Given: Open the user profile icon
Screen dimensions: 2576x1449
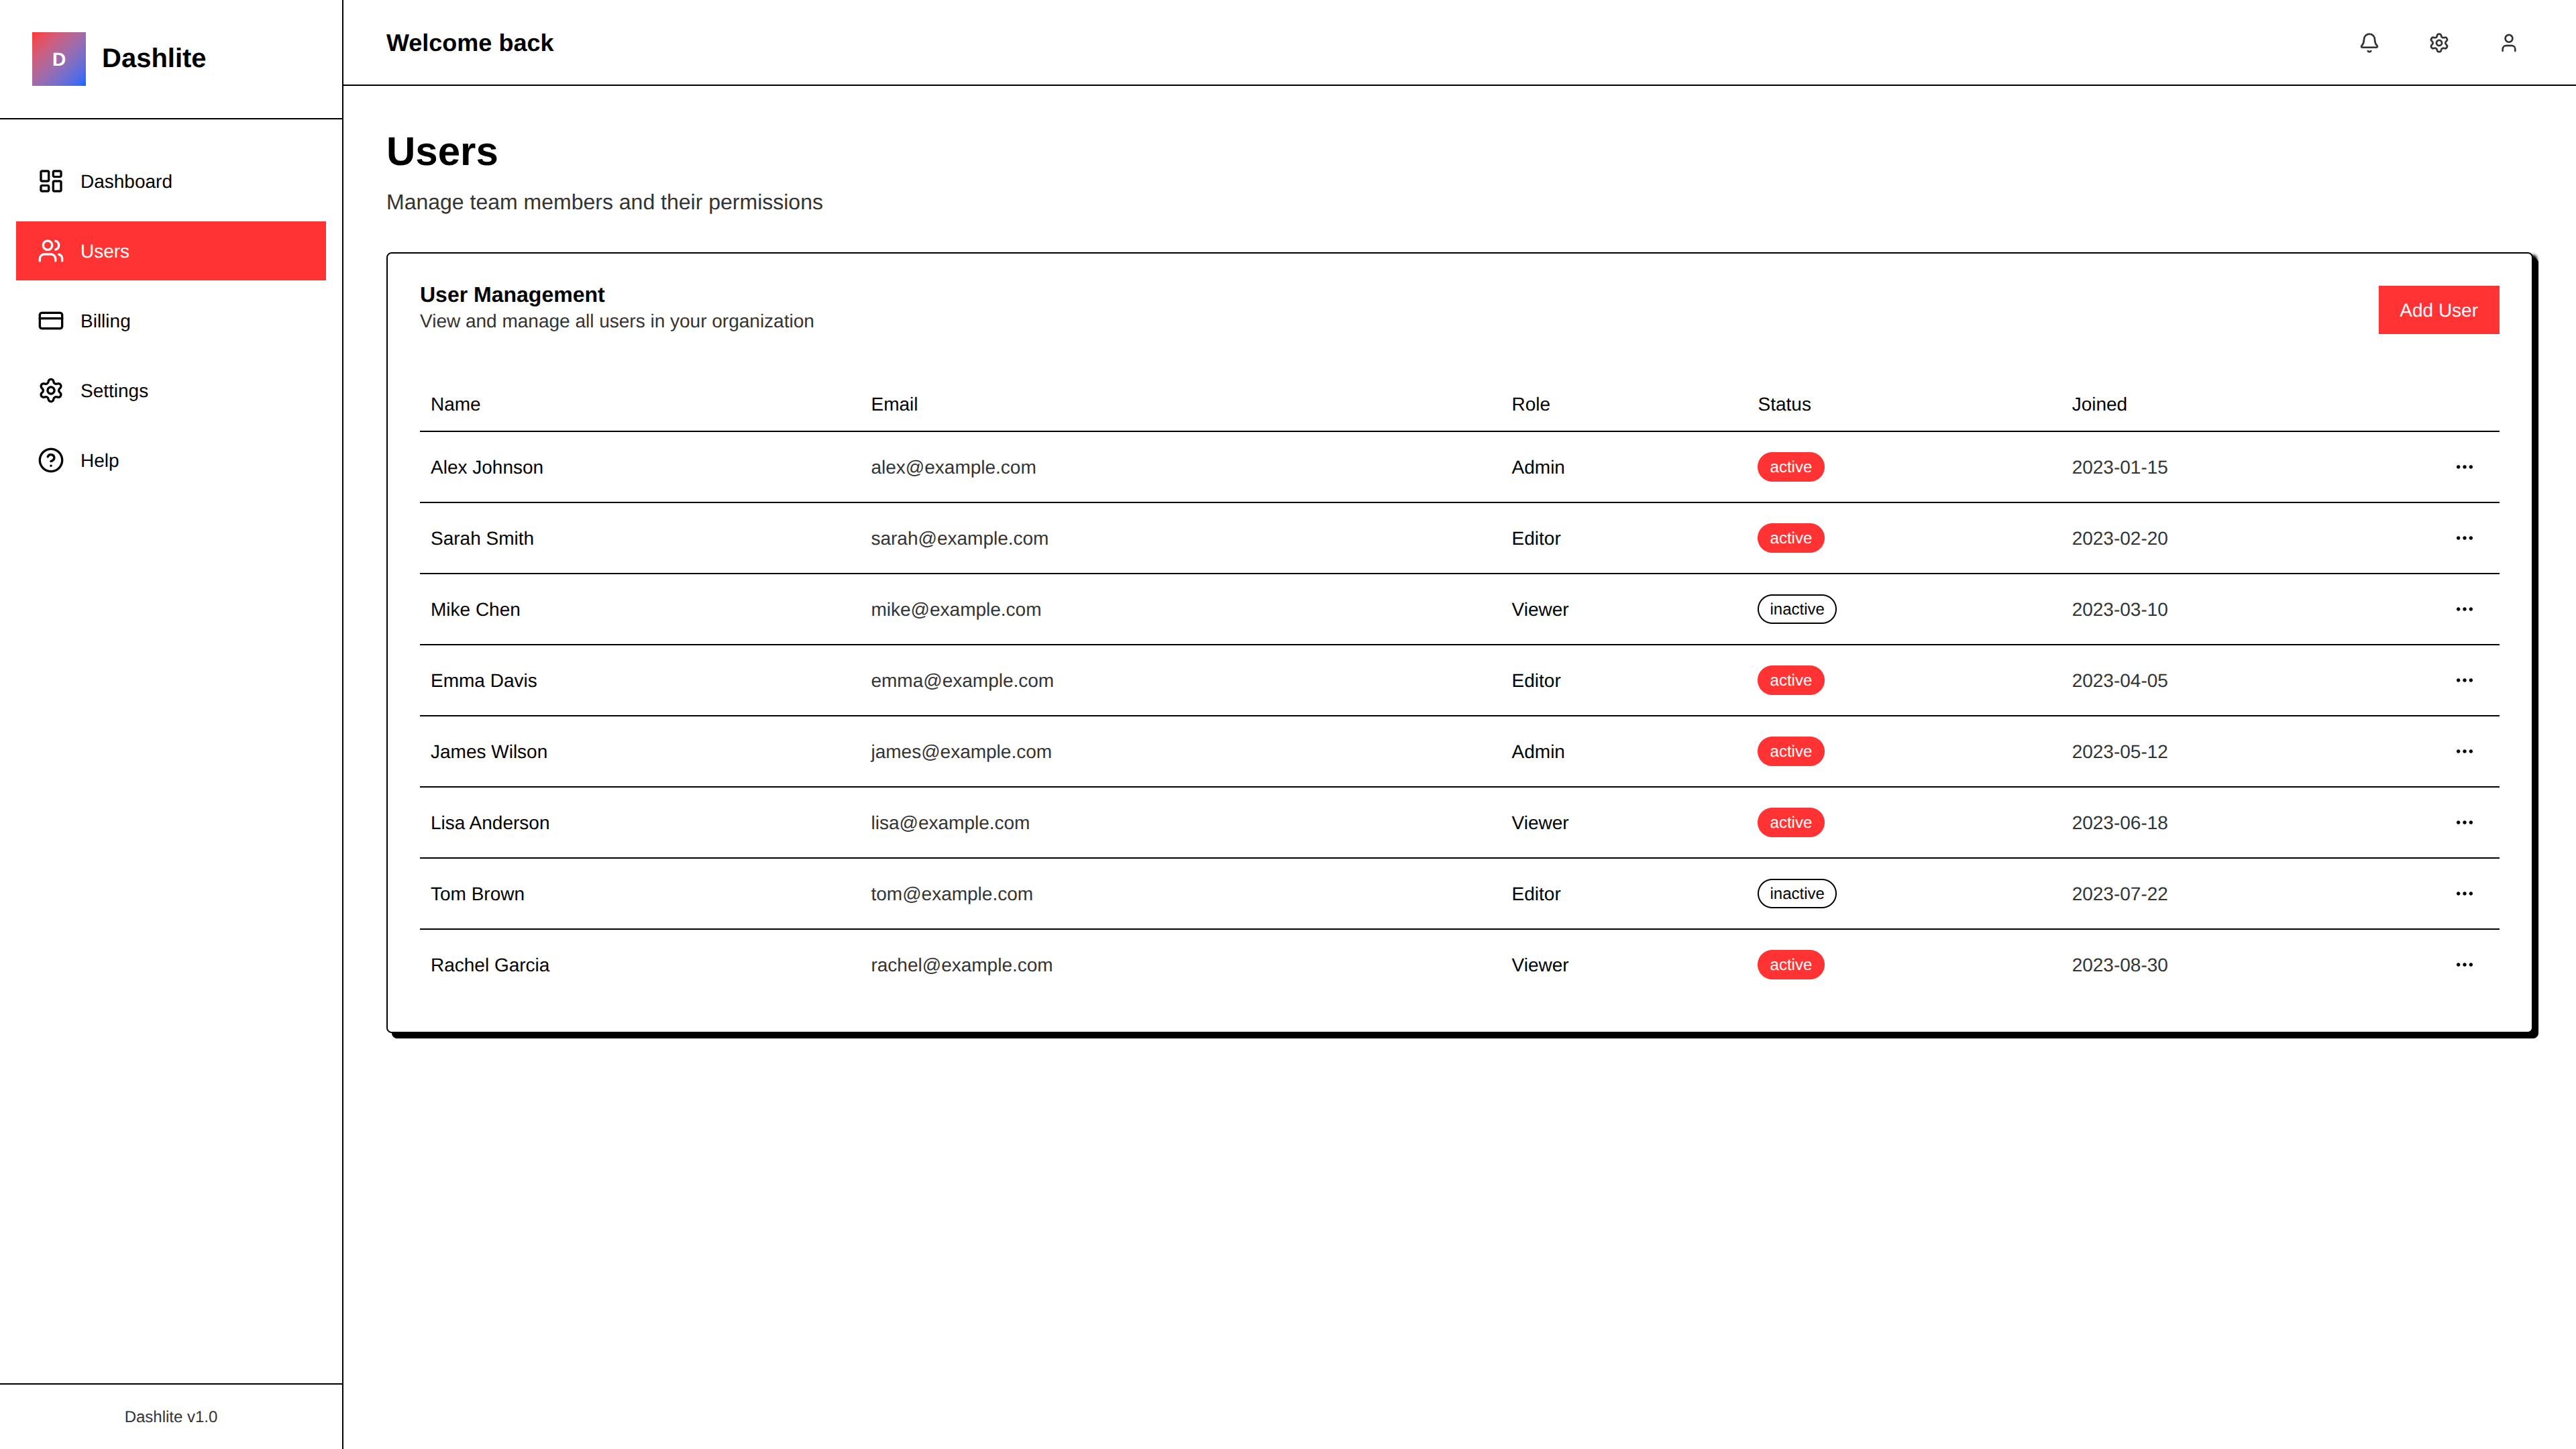Looking at the screenshot, I should [2508, 43].
